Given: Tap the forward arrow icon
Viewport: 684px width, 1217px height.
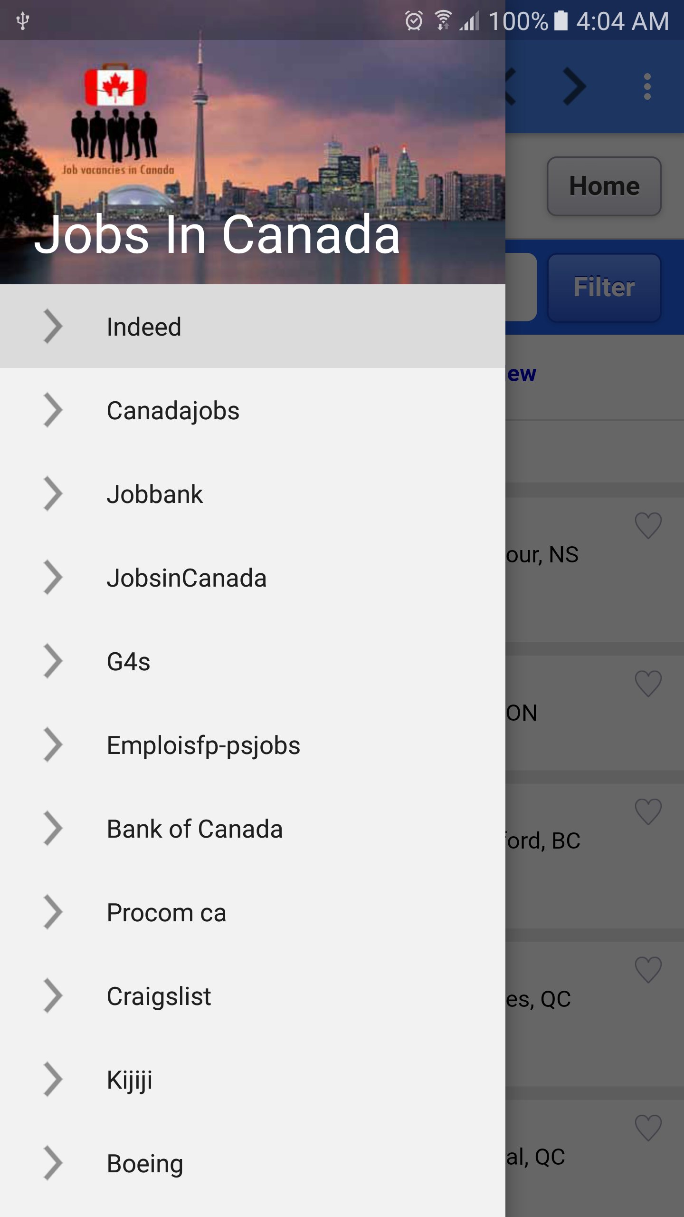Looking at the screenshot, I should (x=575, y=87).
